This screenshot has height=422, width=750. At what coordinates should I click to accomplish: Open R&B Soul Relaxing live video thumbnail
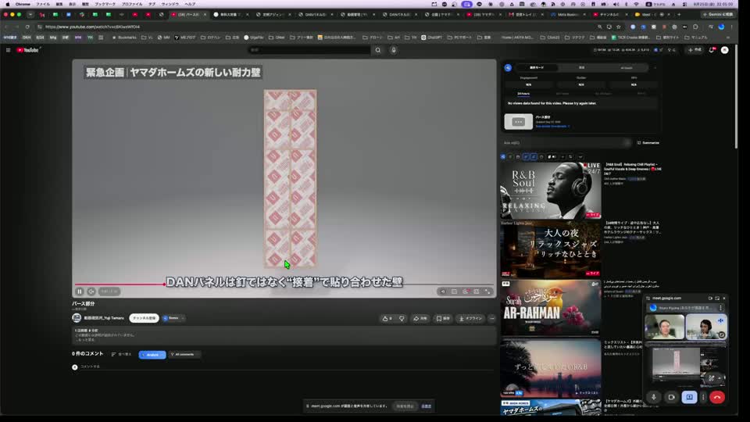point(551,191)
